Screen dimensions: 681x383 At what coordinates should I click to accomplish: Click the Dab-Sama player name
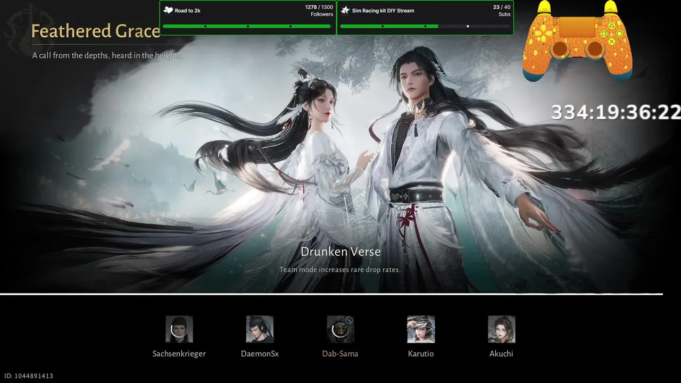(x=340, y=354)
